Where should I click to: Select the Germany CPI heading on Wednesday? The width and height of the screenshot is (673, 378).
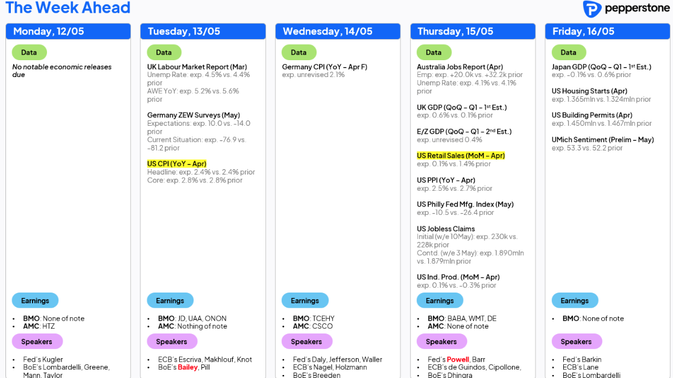pyautogui.click(x=324, y=67)
